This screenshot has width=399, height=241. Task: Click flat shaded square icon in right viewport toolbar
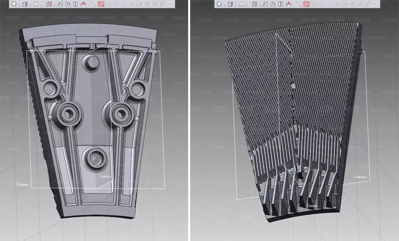coord(241,4)
